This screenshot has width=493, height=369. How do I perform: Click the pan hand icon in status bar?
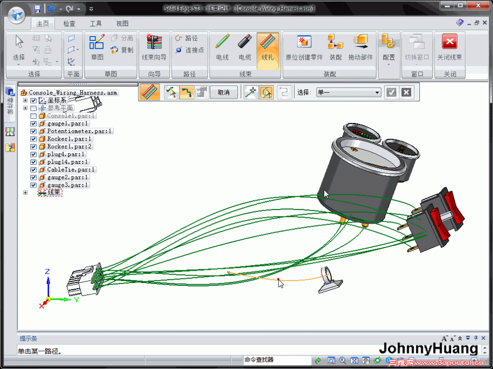366,361
